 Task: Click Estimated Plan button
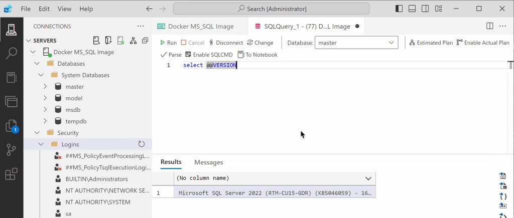pyautogui.click(x=431, y=43)
